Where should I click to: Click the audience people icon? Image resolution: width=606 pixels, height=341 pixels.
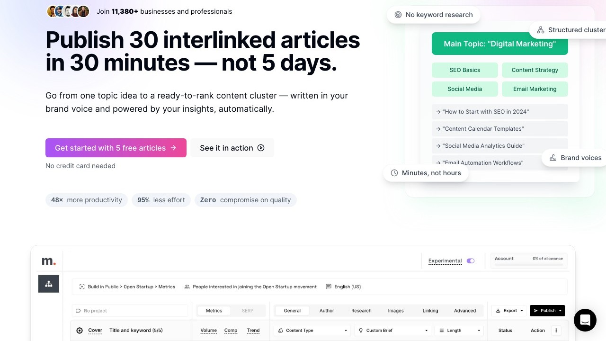tap(187, 287)
